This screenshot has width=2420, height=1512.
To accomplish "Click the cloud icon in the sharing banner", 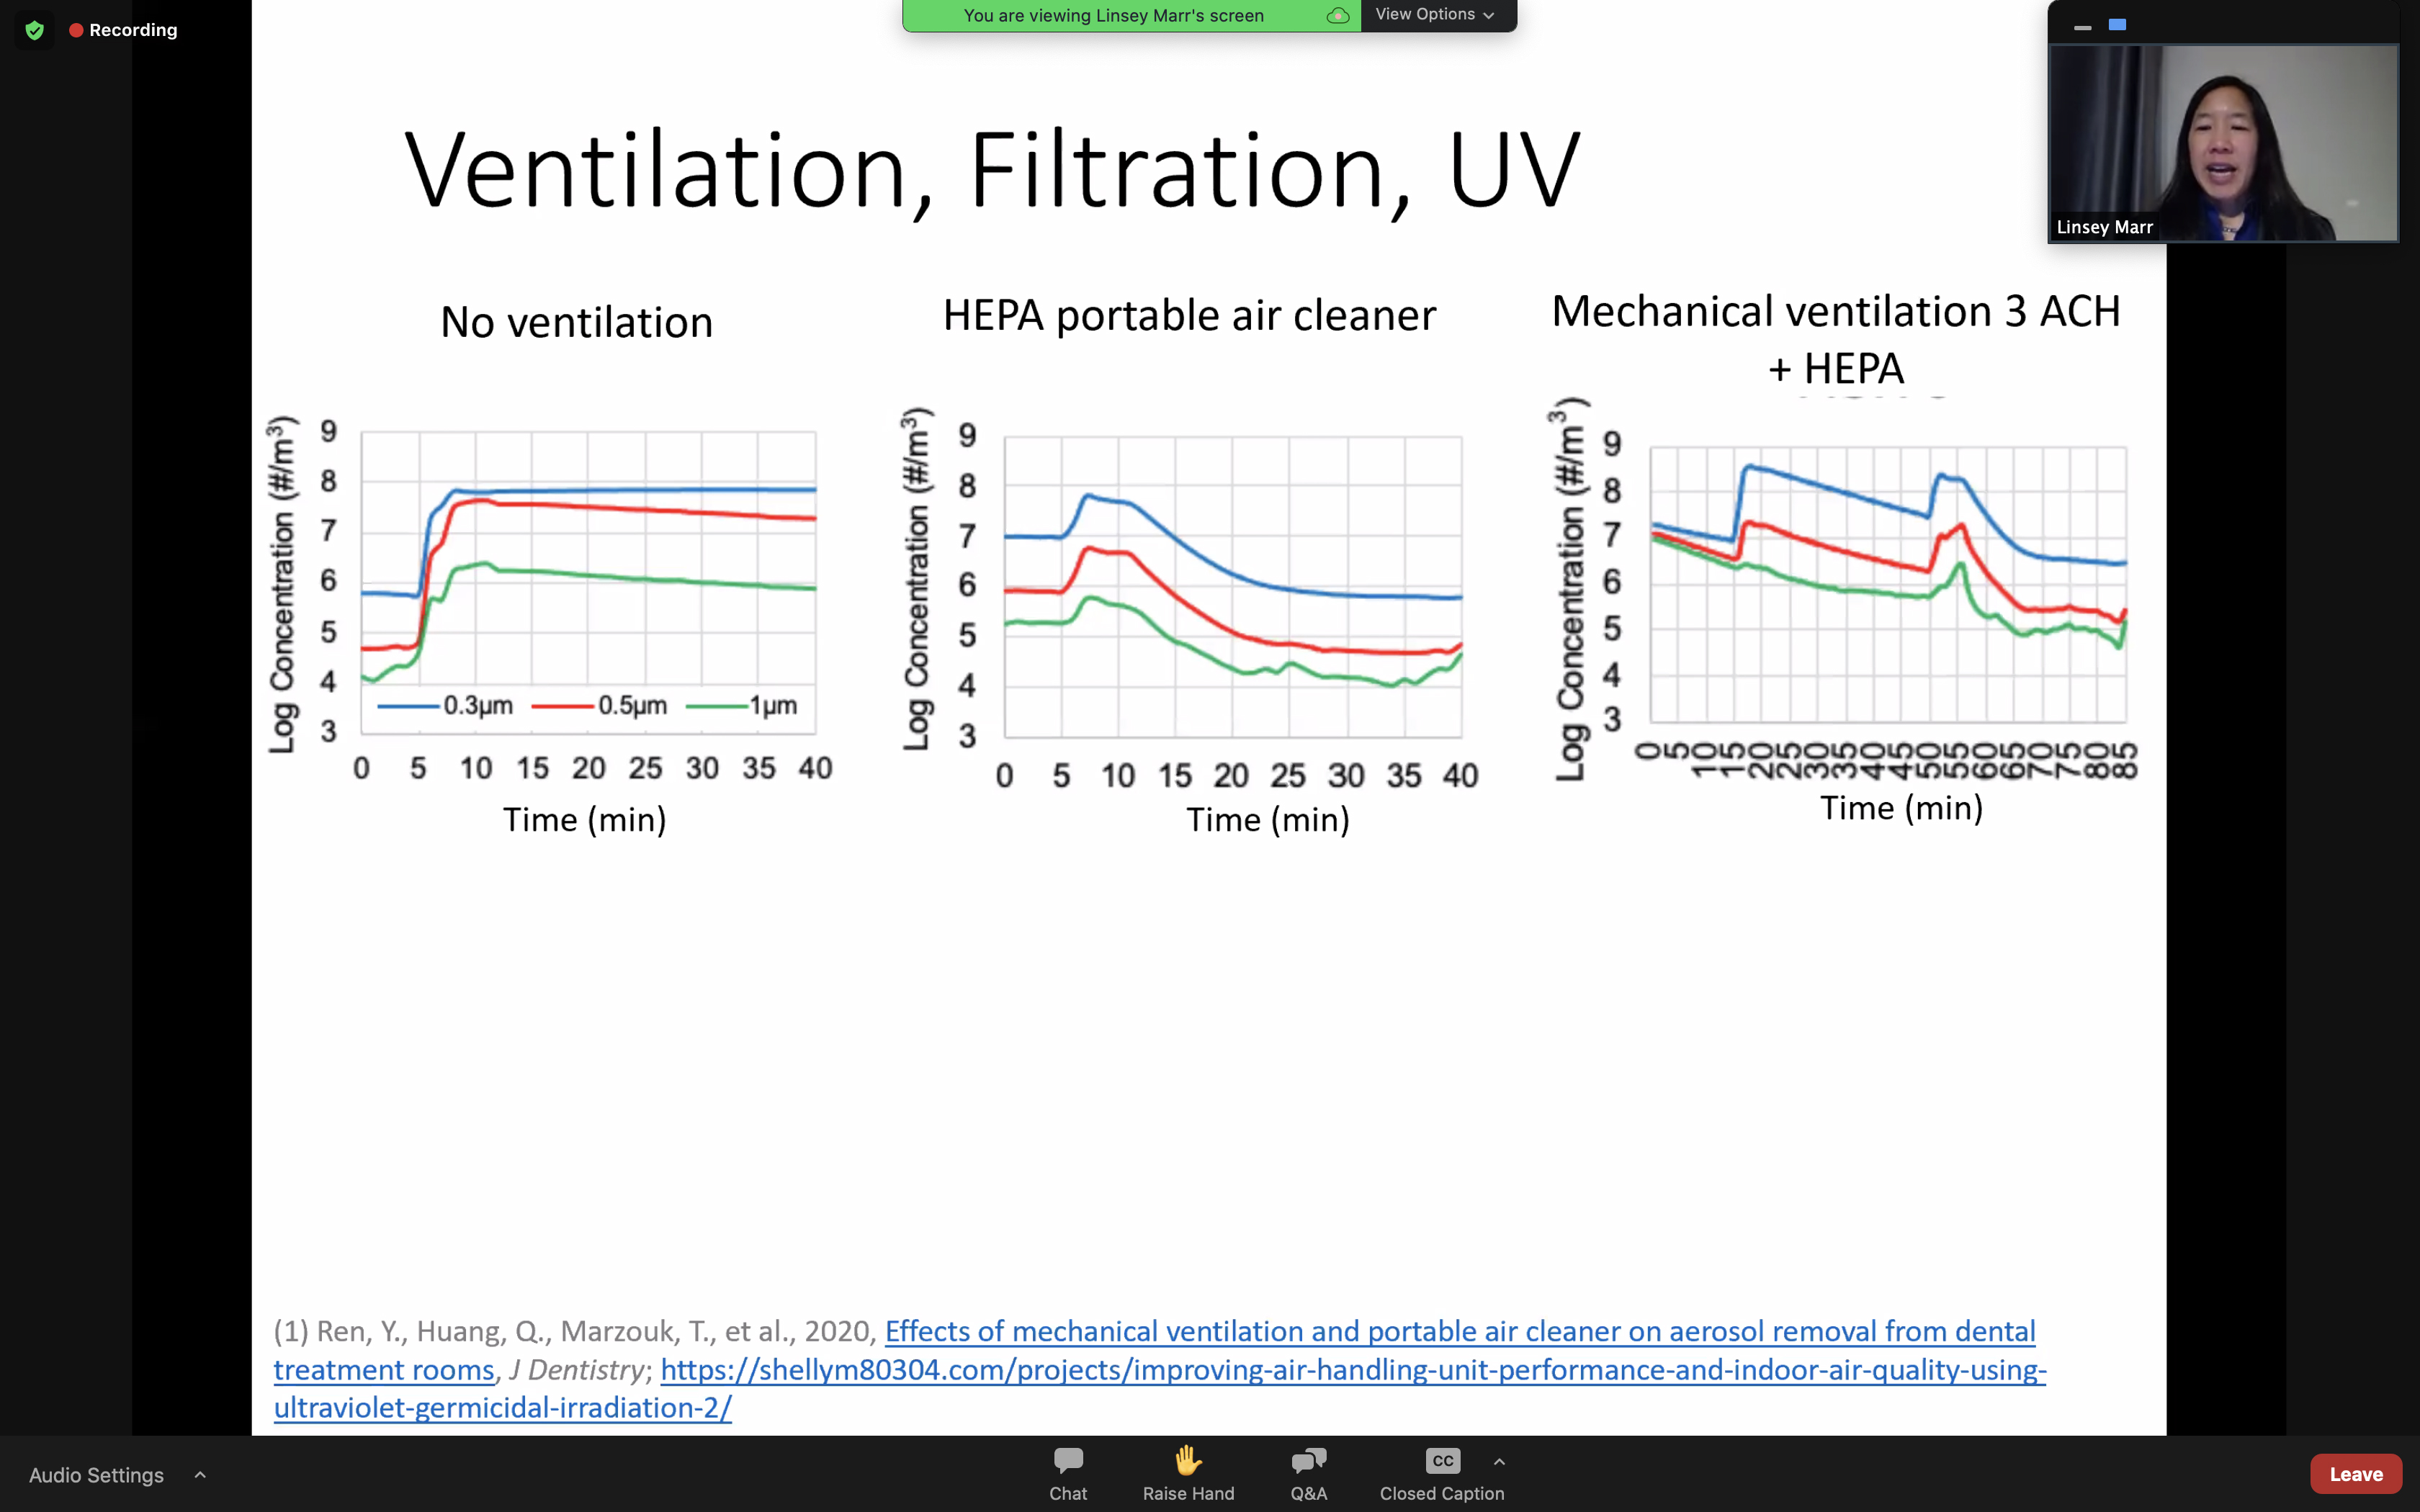I will (x=1338, y=16).
